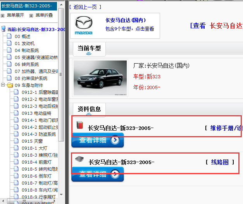
Task: Open 长安马自达(国内) brand link
Action: [x=125, y=20]
